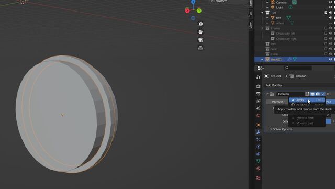Expand the tire.001 object in the outliner
This screenshot has height=189, width=335.
[262, 59]
